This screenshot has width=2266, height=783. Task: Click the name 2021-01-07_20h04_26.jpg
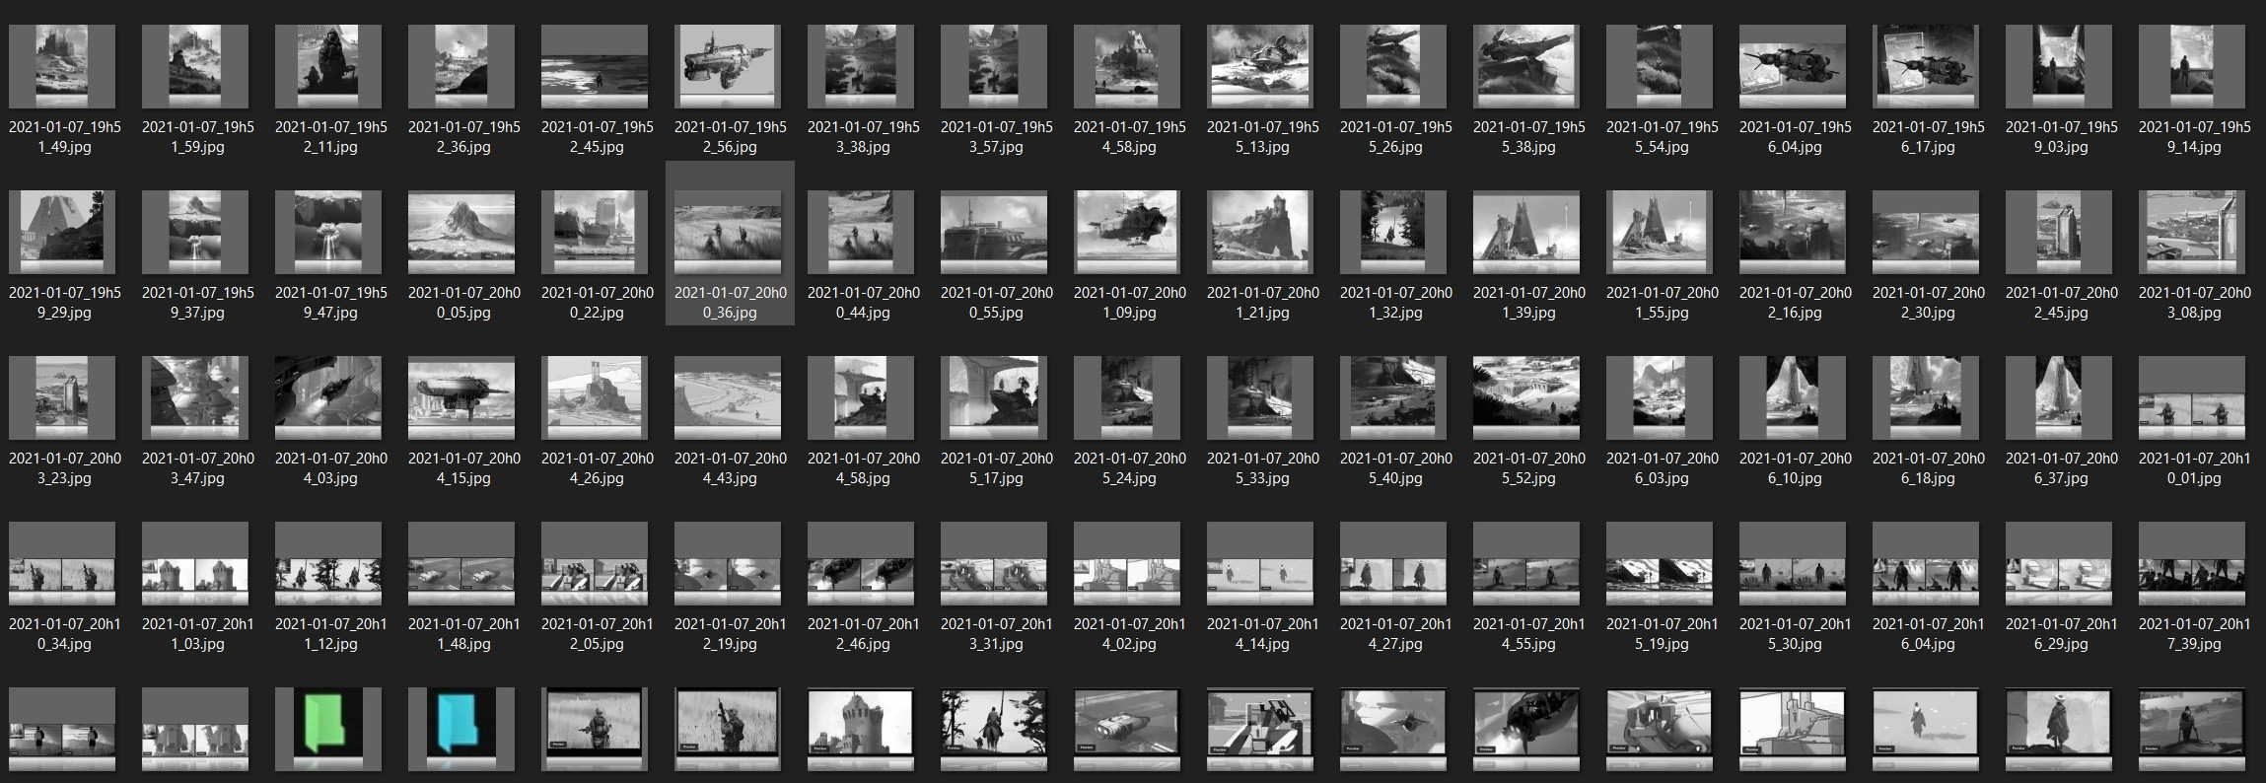click(x=598, y=468)
